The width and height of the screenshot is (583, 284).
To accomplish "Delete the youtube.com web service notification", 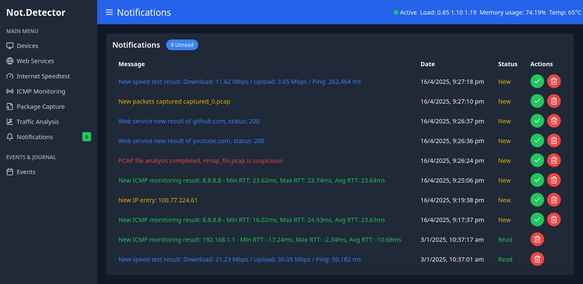I will pos(554,141).
